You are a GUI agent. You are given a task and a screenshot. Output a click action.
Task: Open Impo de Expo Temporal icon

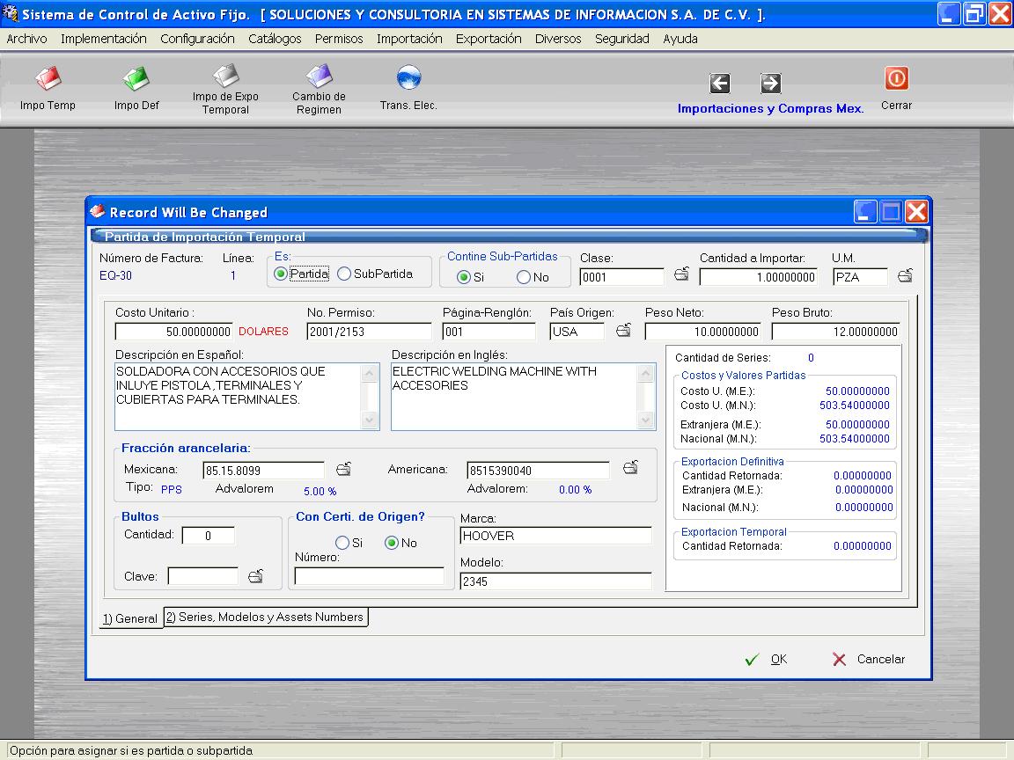(x=225, y=76)
